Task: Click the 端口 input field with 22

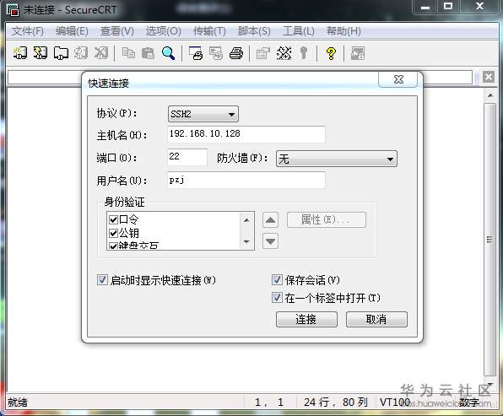Action: click(x=187, y=157)
